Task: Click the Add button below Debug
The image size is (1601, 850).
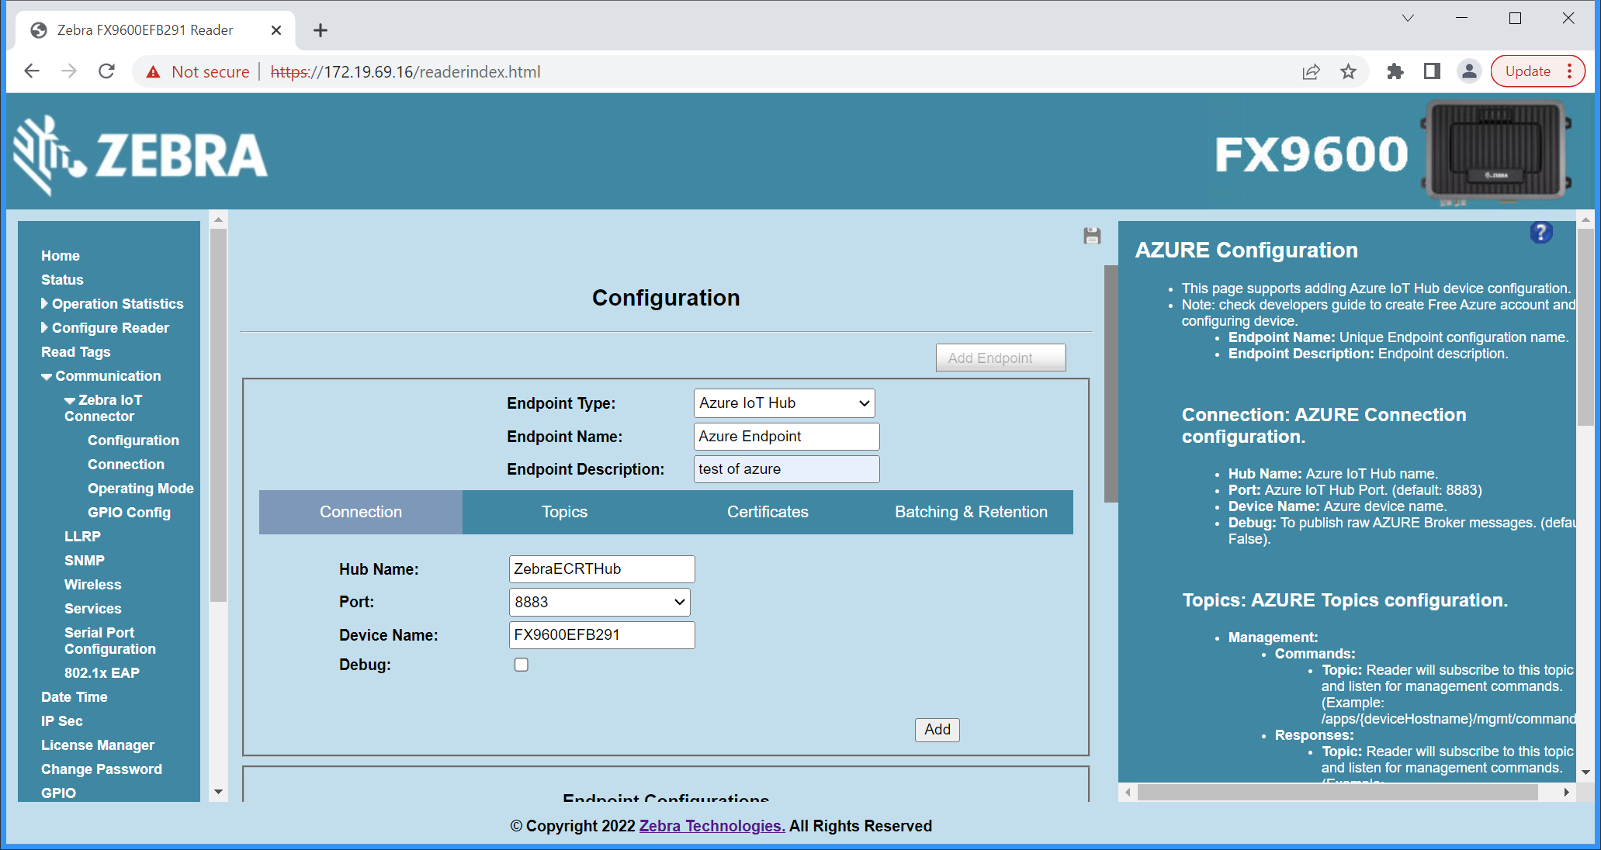Action: (x=937, y=730)
